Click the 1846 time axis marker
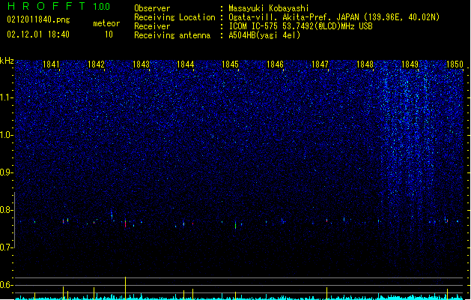 [x=275, y=64]
